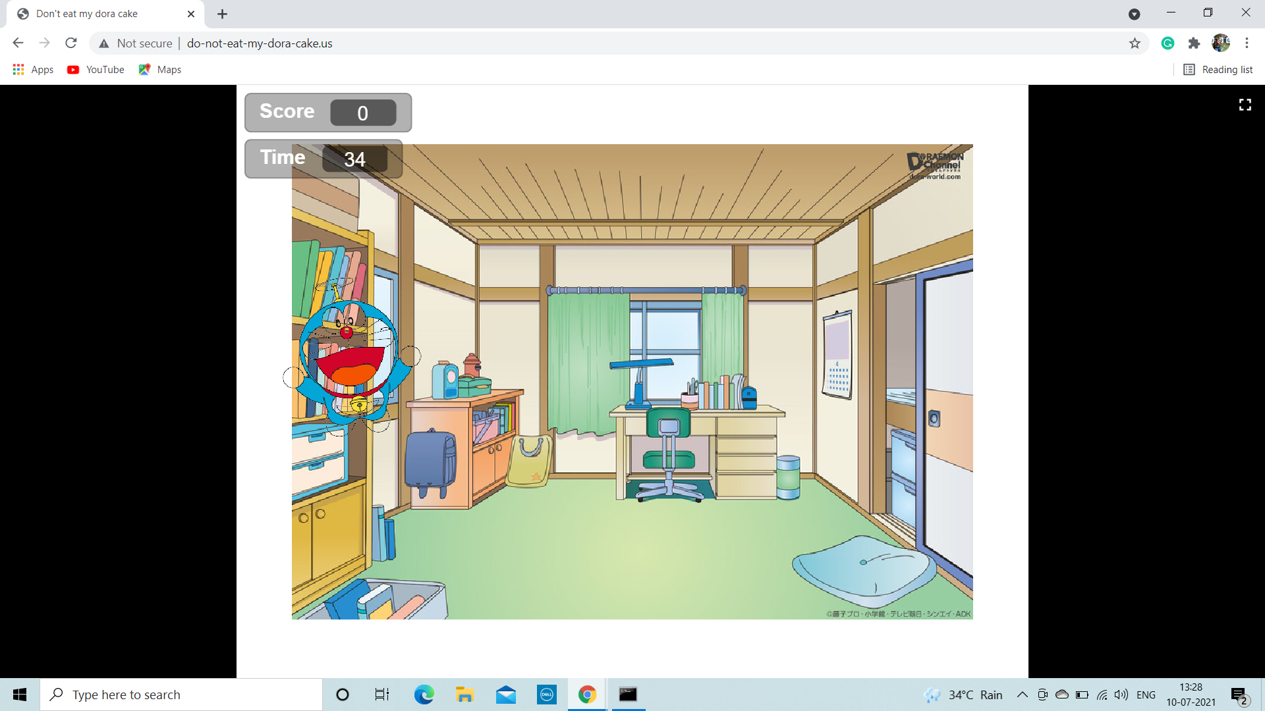1265x711 pixels.
Task: Show hidden system tray icons
Action: tap(1022, 695)
